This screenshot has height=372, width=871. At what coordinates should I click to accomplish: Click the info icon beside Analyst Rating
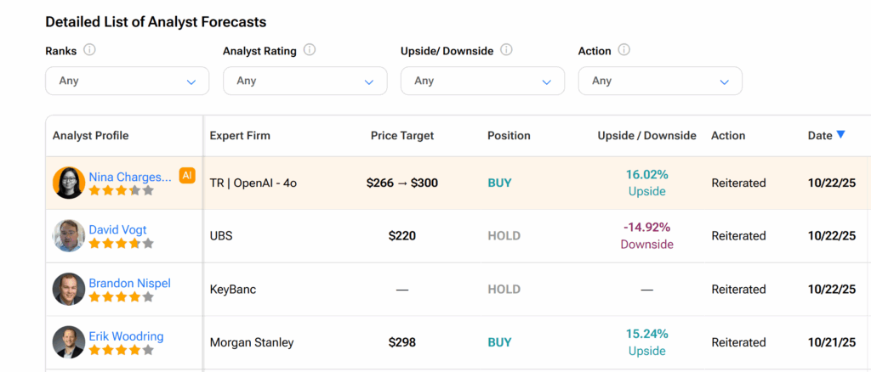click(x=310, y=50)
